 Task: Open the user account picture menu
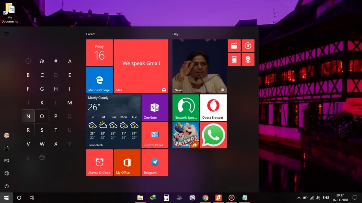click(7, 136)
